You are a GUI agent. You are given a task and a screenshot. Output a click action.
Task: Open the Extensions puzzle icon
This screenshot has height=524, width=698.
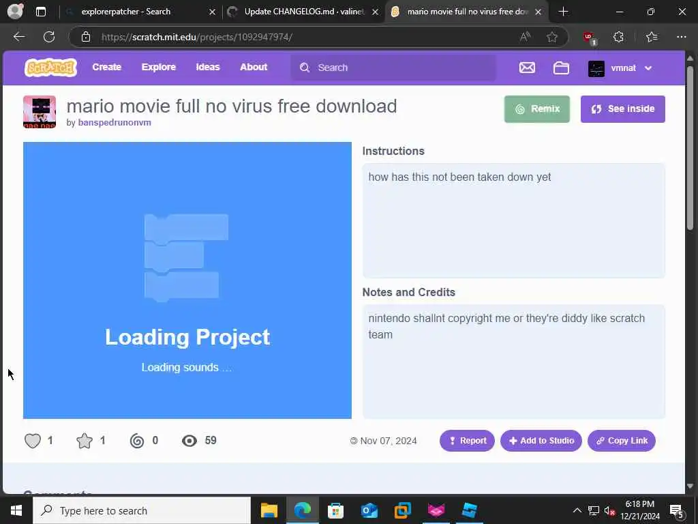point(618,37)
